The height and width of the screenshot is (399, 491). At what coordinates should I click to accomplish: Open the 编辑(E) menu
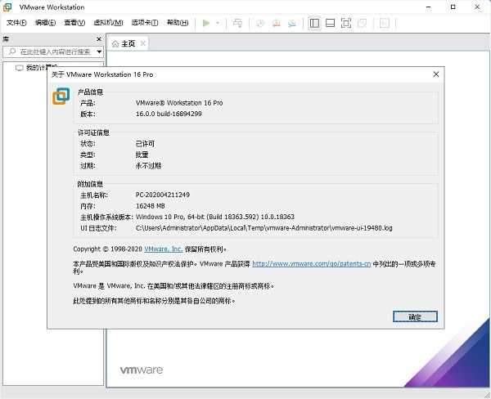coord(45,23)
